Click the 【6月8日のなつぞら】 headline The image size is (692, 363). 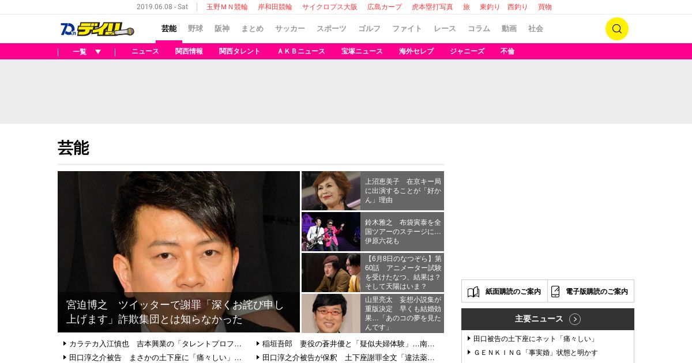click(403, 273)
